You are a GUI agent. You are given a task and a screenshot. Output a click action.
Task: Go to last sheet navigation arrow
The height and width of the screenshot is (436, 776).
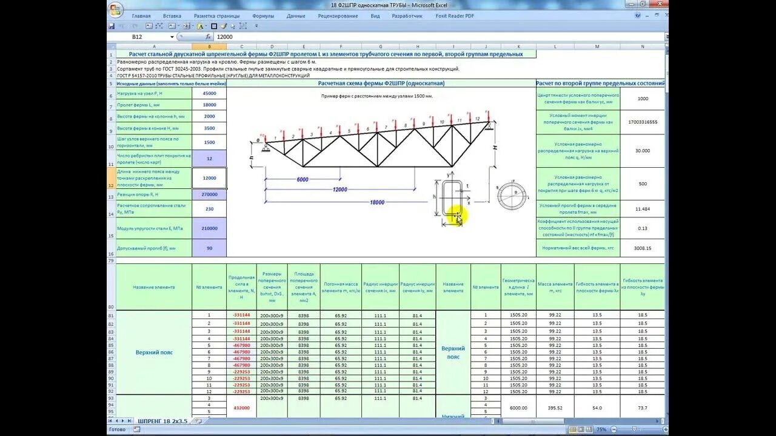tap(129, 421)
